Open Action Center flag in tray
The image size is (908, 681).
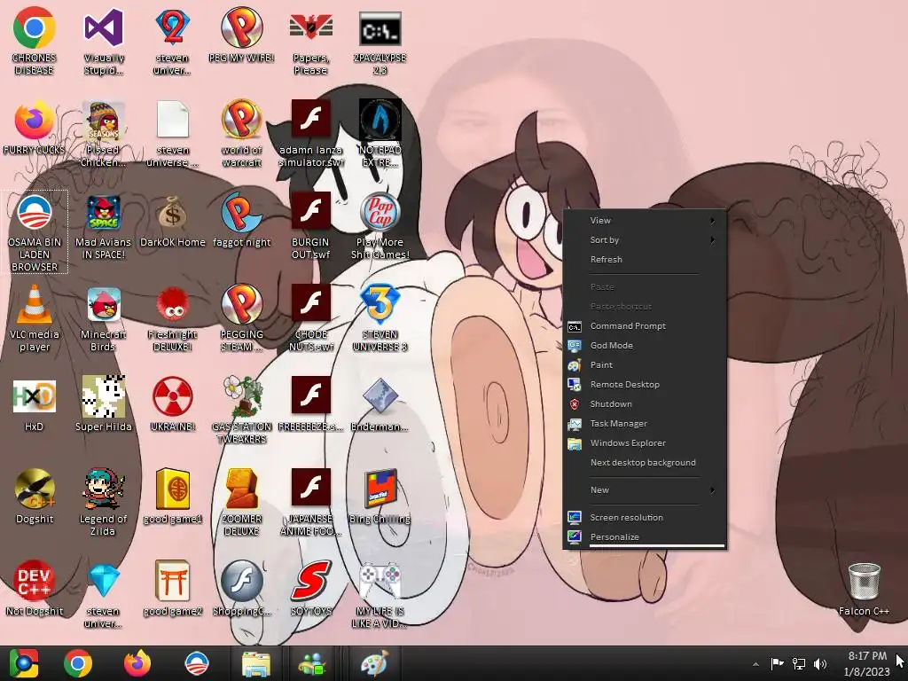pyautogui.click(x=777, y=663)
